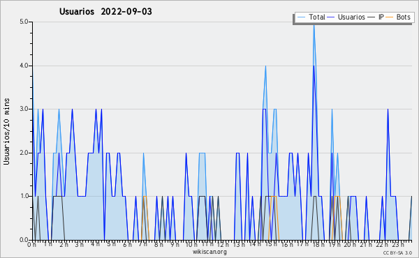The width and height of the screenshot is (419, 258).
Task: Click the "4.0" y-axis value
Action: tap(24, 66)
